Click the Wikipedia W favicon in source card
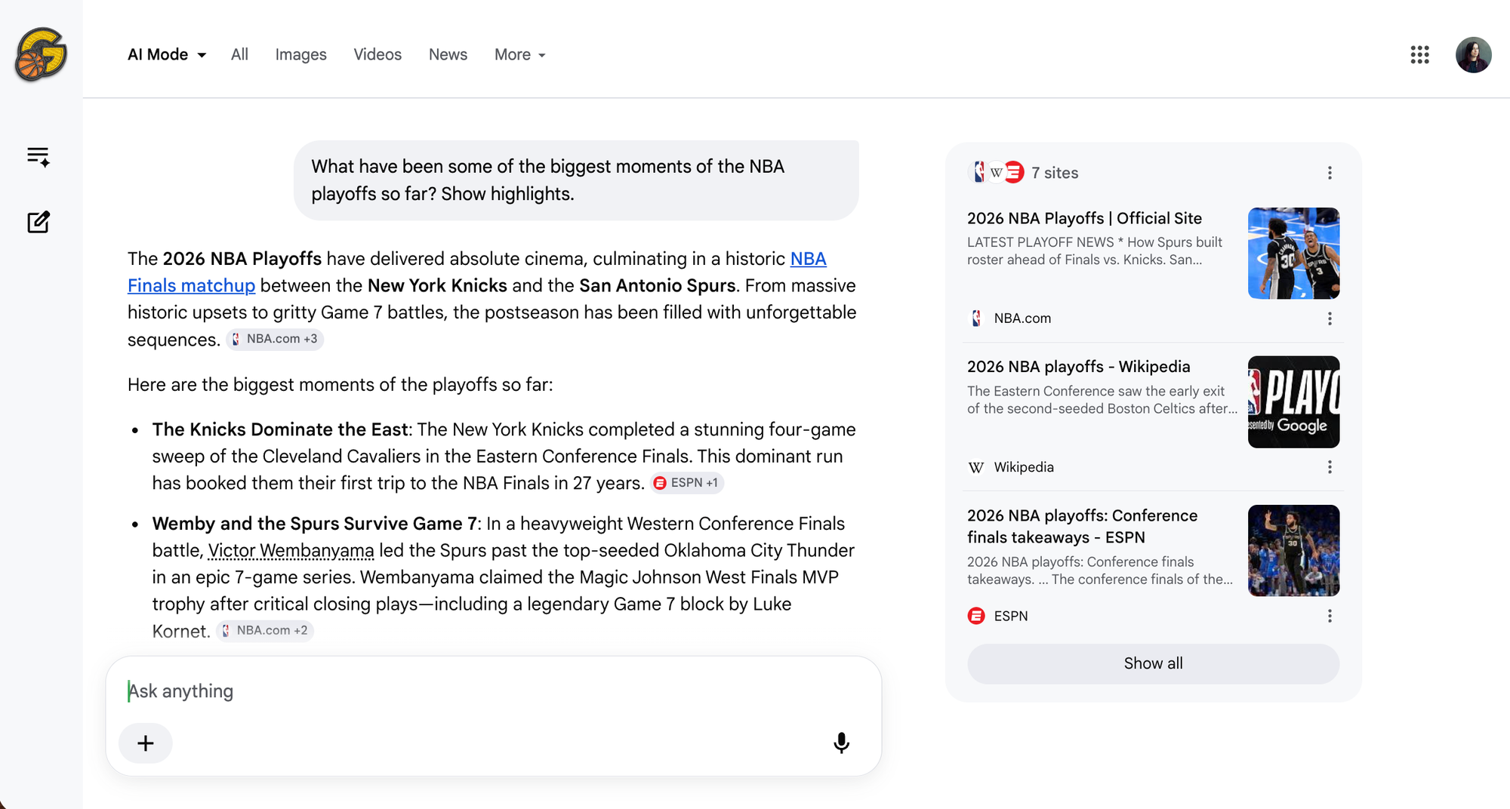1510x809 pixels. 976,467
